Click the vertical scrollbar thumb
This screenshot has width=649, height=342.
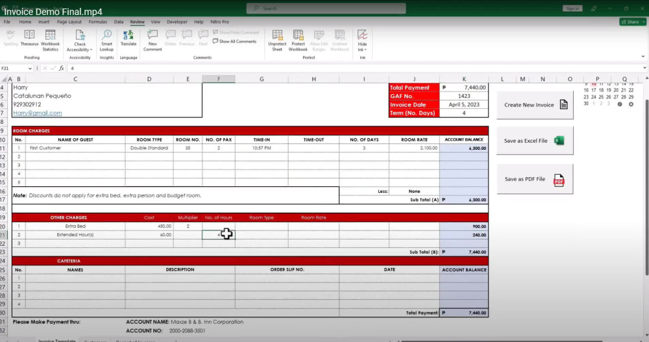[646, 186]
